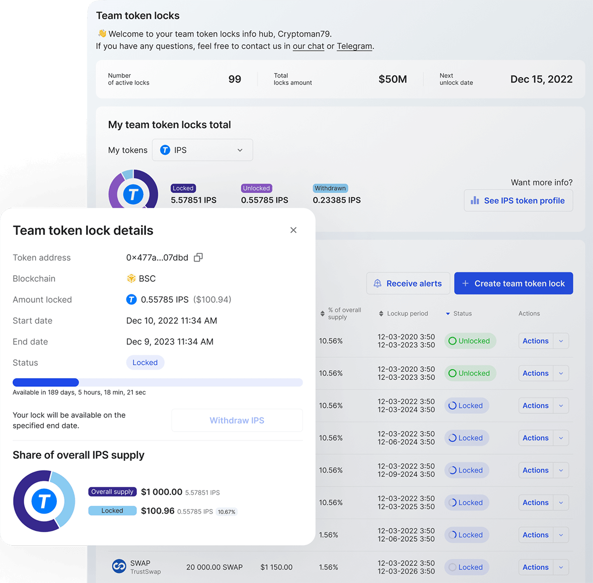Expand Actions arrow for lock ending 12-06-2024
The height and width of the screenshot is (583, 593).
pyautogui.click(x=561, y=438)
